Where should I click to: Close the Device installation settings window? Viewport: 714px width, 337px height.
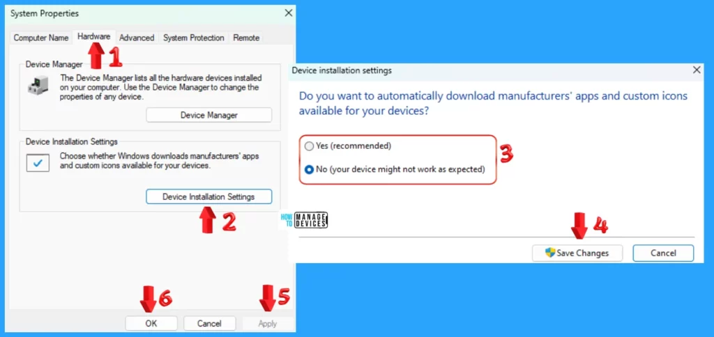tap(697, 70)
